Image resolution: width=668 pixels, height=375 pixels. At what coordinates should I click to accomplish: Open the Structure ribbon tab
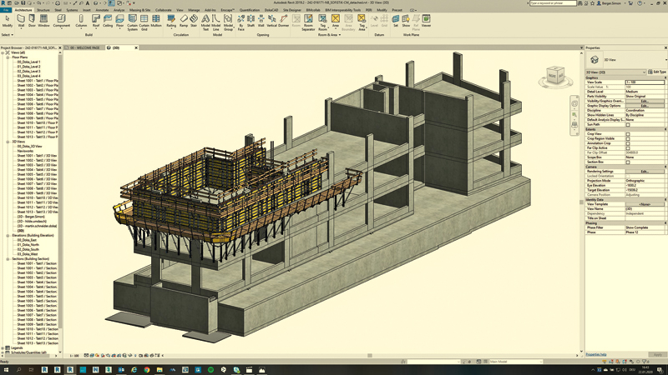tap(43, 10)
